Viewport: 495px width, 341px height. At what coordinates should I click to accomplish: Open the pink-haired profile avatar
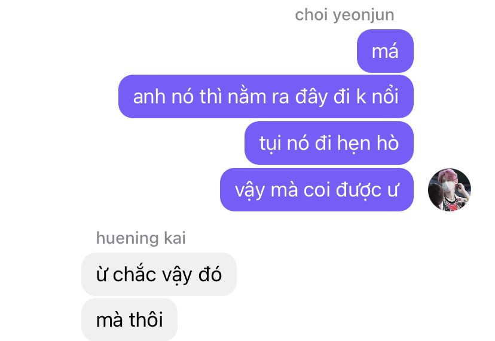coord(449,189)
